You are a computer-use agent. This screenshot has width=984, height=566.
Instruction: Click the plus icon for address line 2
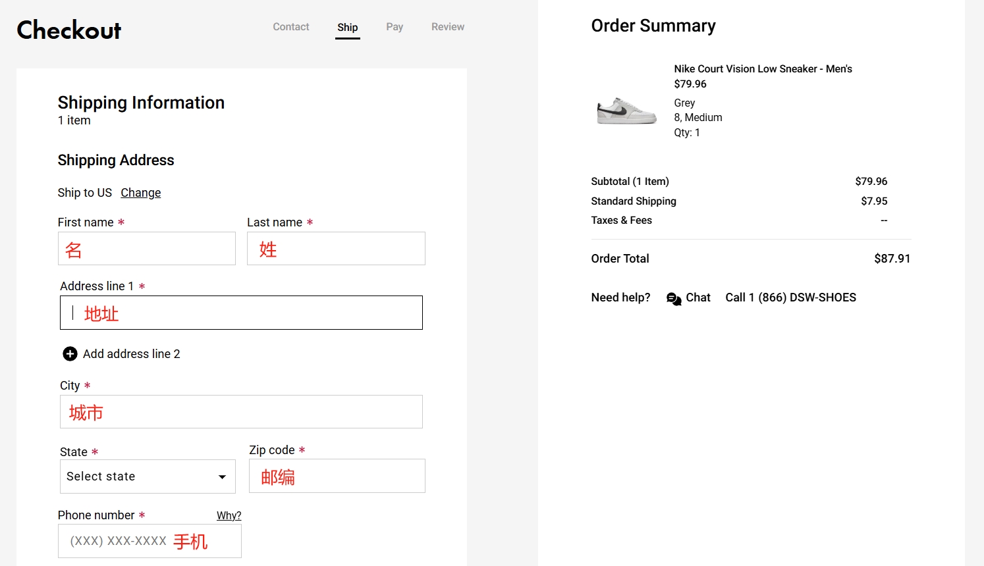(70, 354)
